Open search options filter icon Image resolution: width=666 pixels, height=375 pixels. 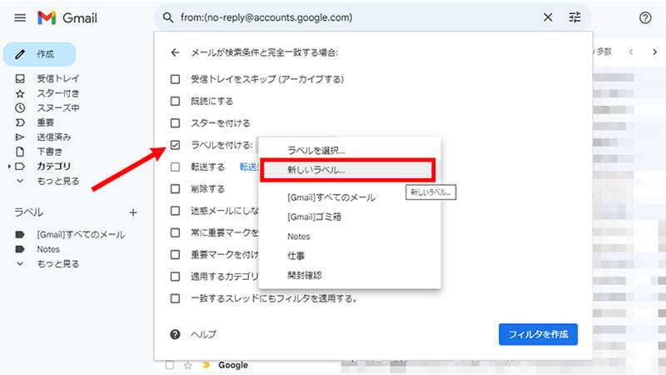tap(574, 17)
